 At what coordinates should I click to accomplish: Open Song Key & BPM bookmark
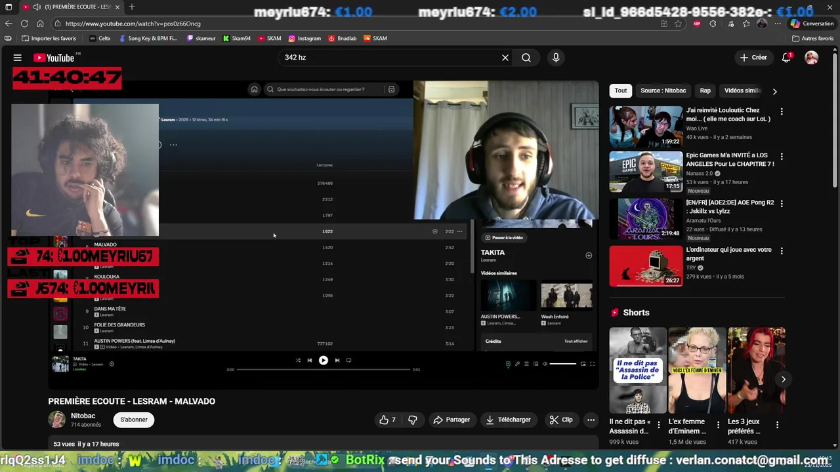(x=148, y=39)
